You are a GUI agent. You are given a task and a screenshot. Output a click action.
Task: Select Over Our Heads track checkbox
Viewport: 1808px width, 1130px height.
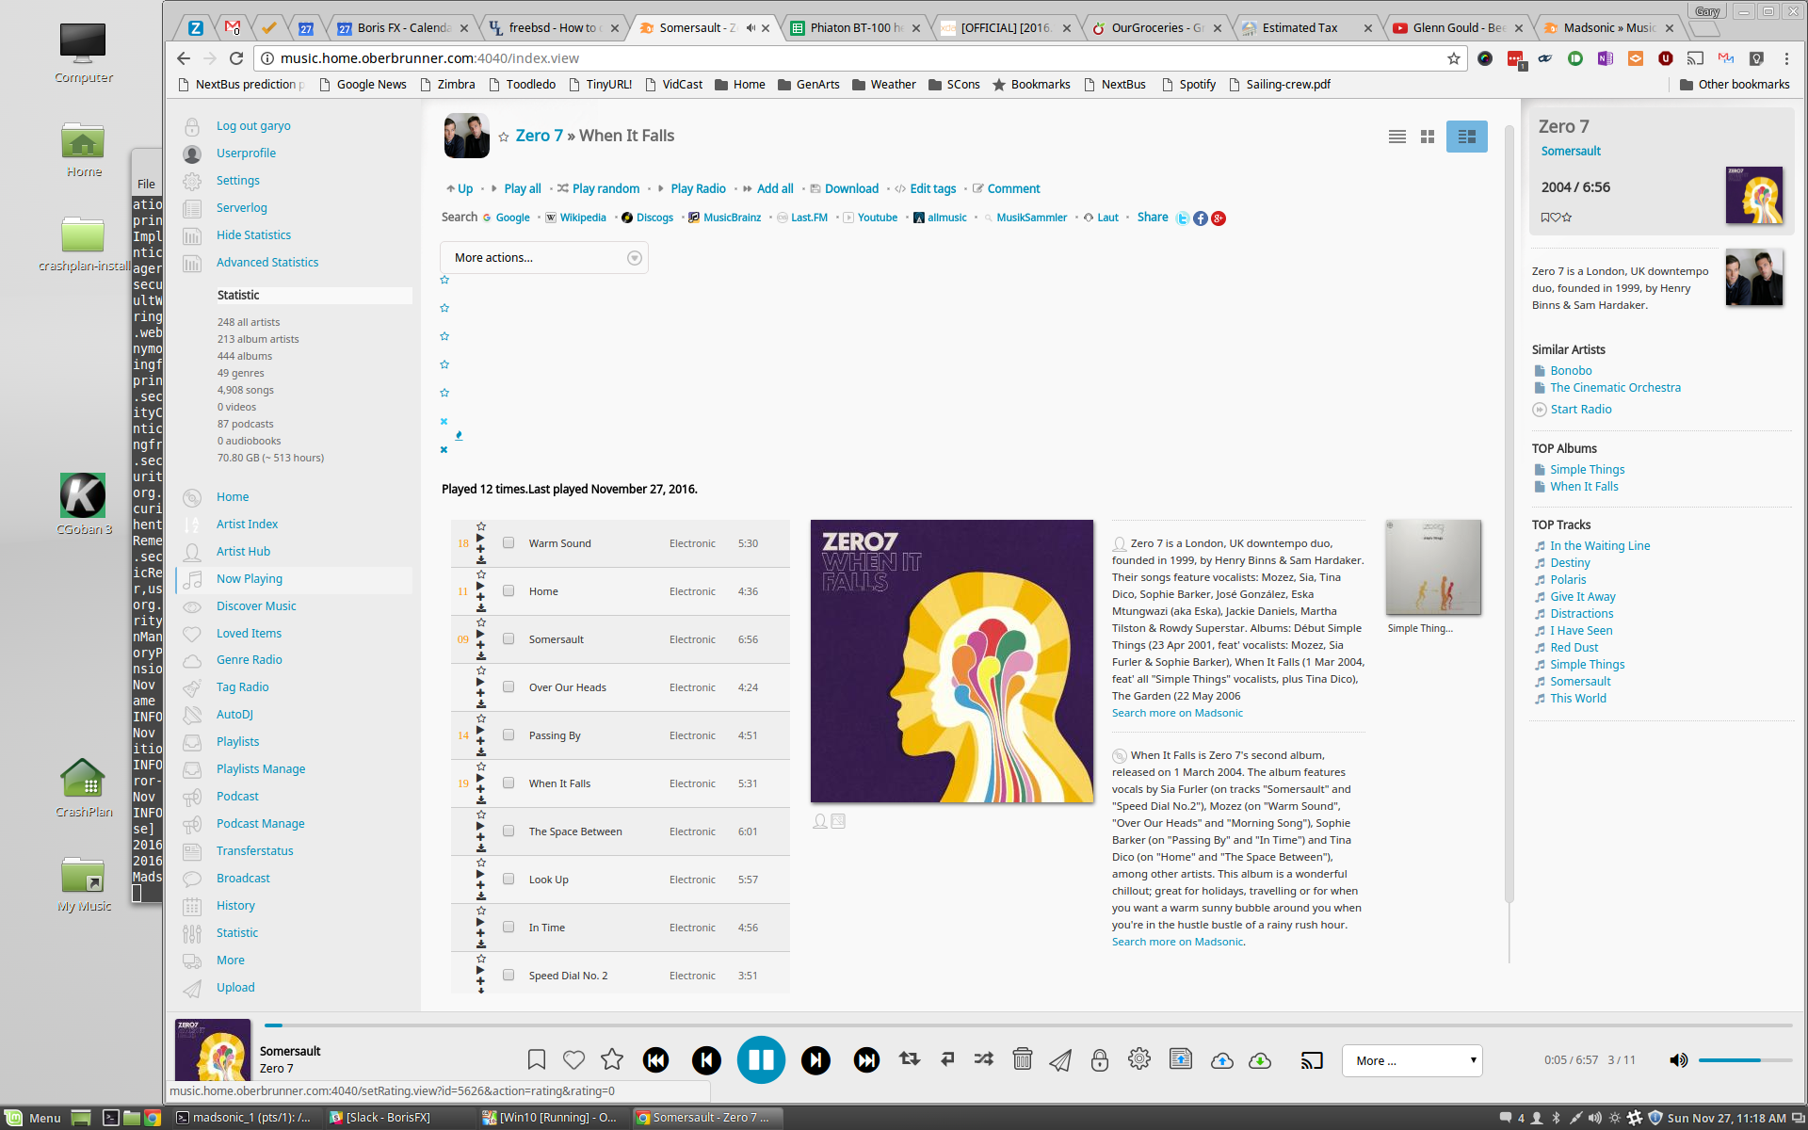pos(508,687)
